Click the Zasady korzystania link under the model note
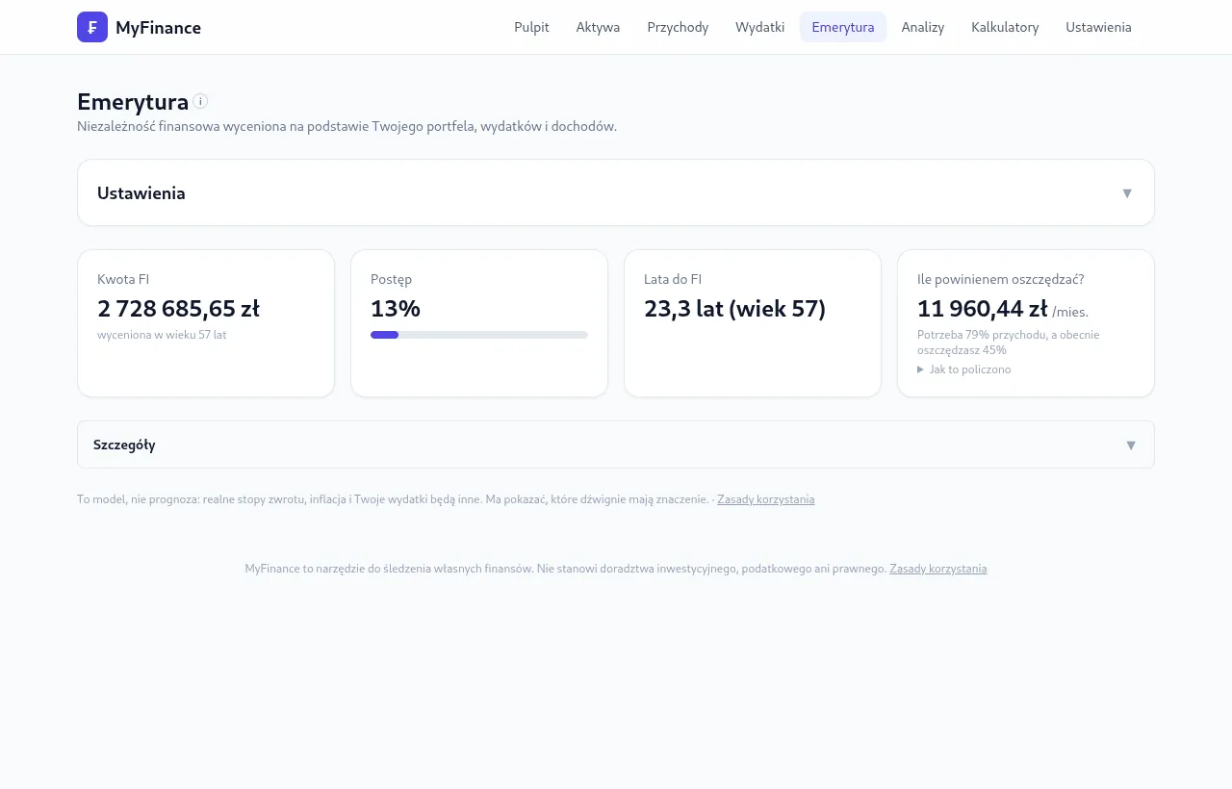 coord(765,499)
